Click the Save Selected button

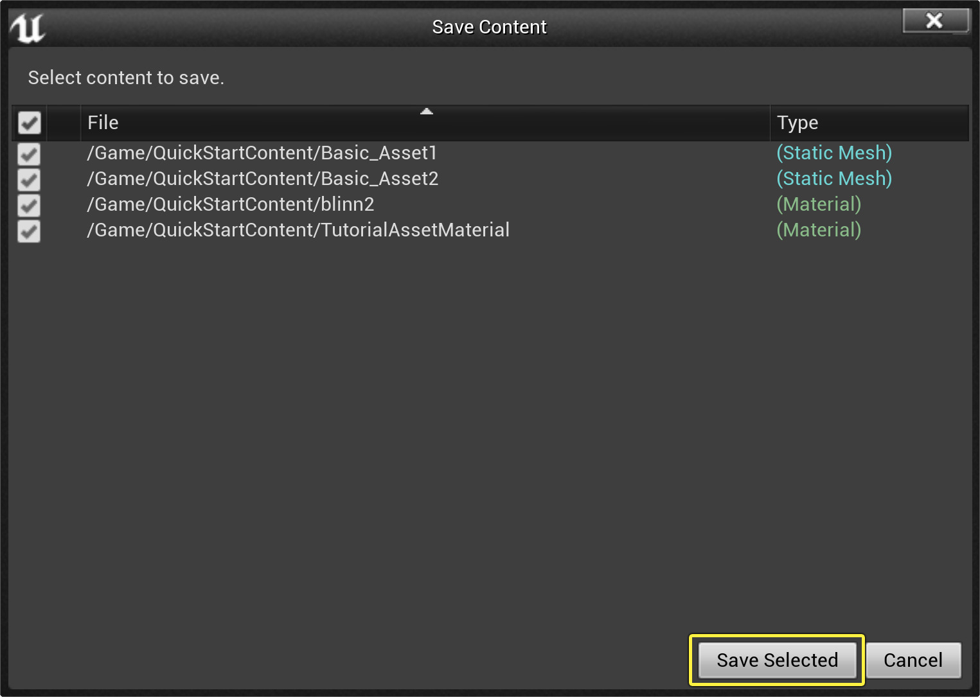pos(777,660)
